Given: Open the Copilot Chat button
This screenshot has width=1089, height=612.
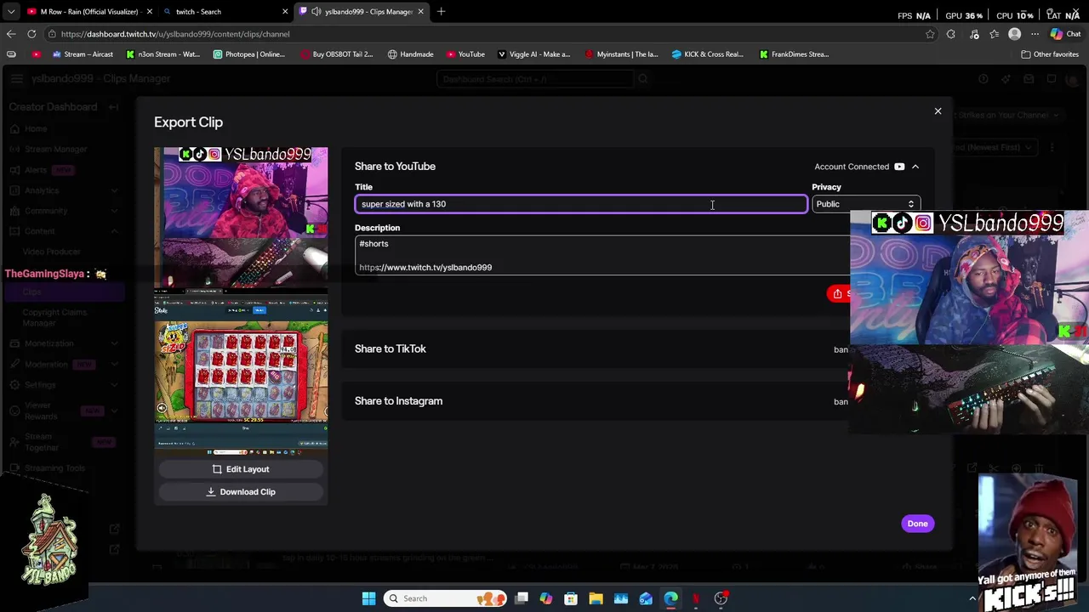Looking at the screenshot, I should 1066,34.
